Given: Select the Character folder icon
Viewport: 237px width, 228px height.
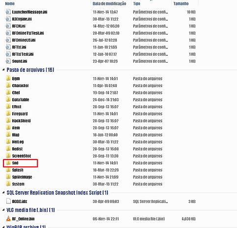Looking at the screenshot, I should pyautogui.click(x=8, y=85).
